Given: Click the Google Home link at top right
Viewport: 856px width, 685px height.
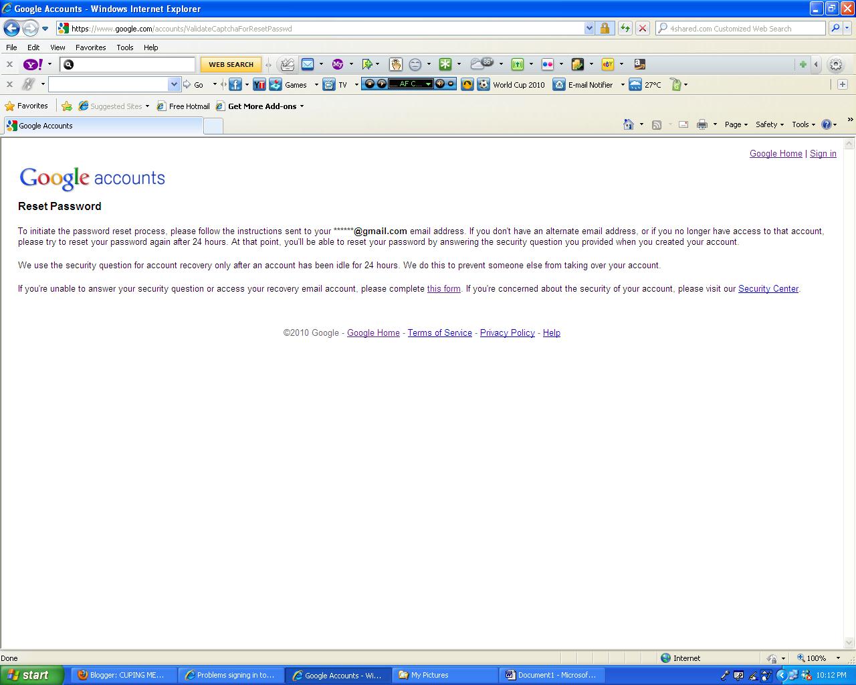Looking at the screenshot, I should [776, 153].
